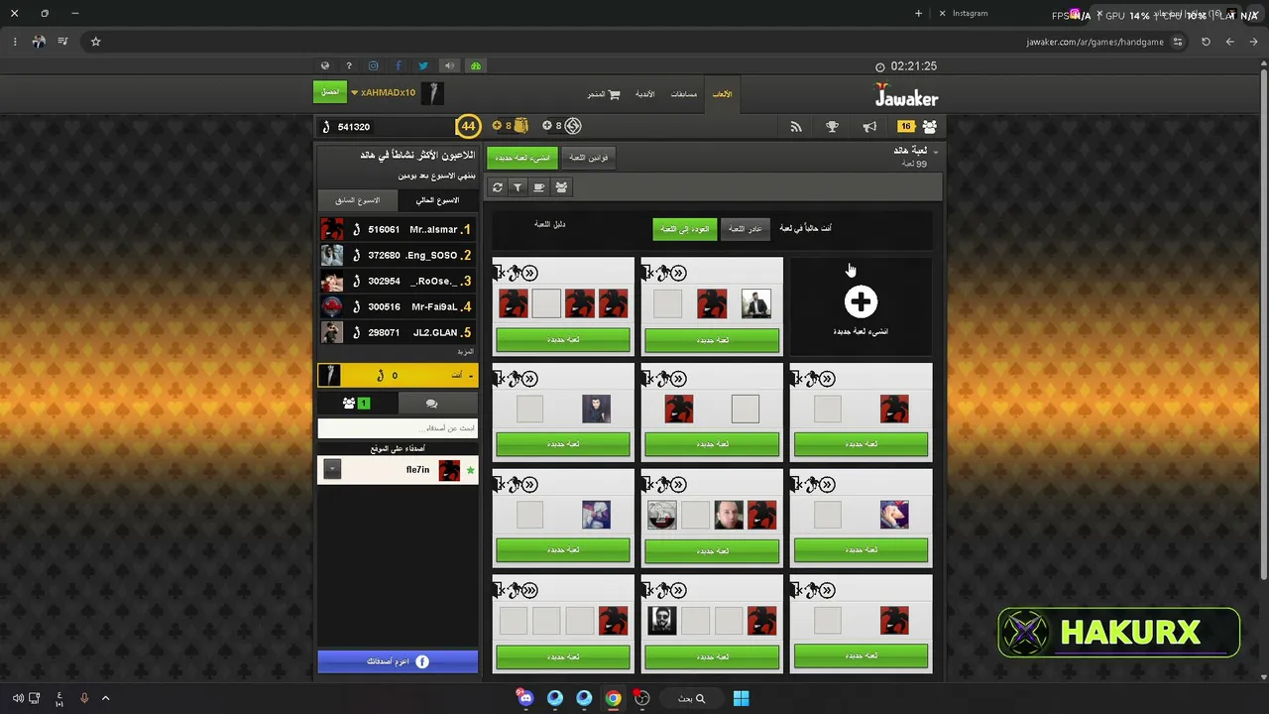The width and height of the screenshot is (1269, 714).
Task: Click the level 44 badge
Action: 468,126
